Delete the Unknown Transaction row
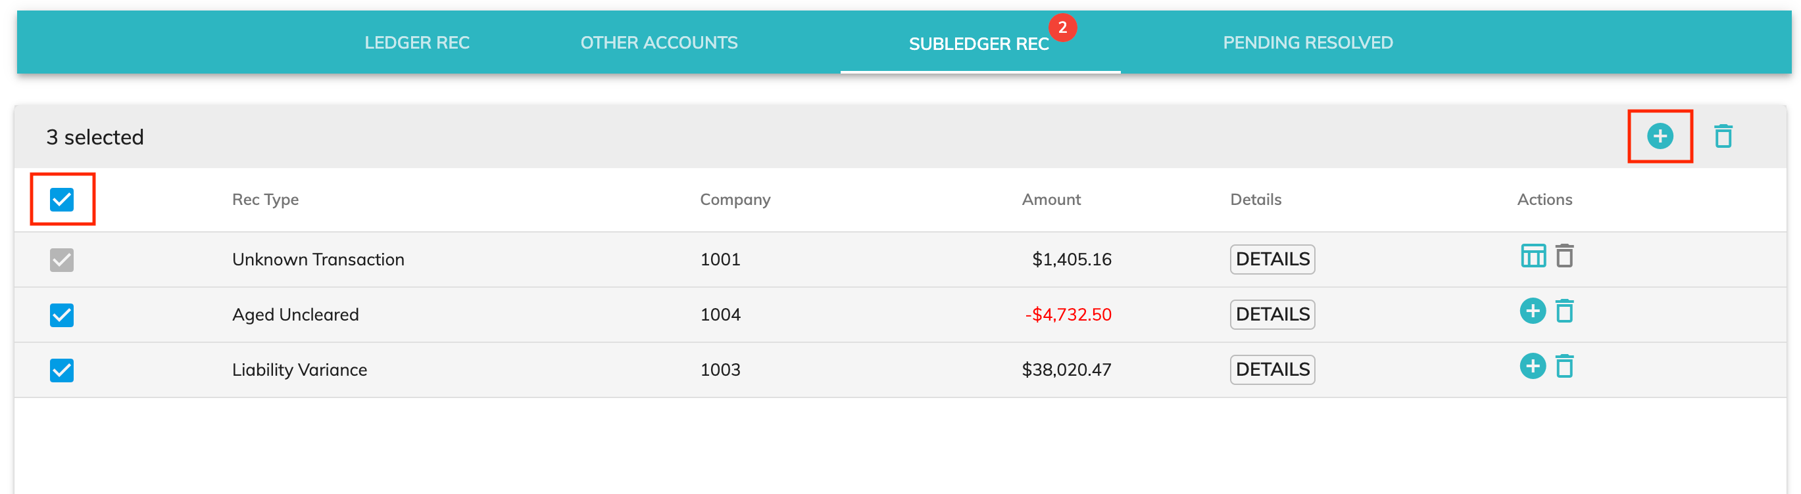The image size is (1801, 494). (x=1565, y=256)
